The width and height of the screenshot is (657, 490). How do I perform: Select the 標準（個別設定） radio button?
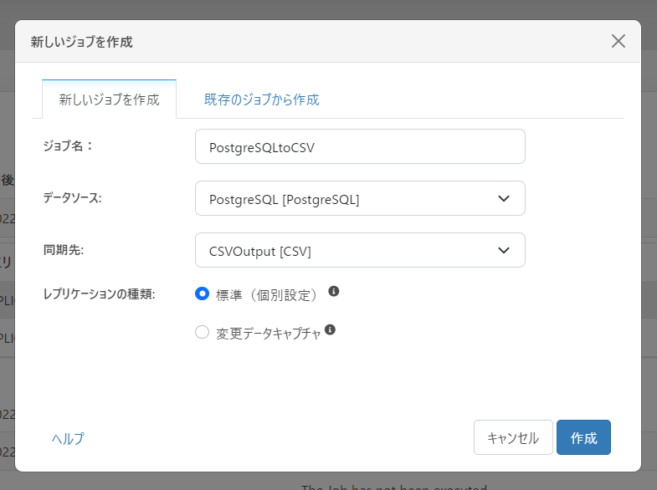click(202, 293)
